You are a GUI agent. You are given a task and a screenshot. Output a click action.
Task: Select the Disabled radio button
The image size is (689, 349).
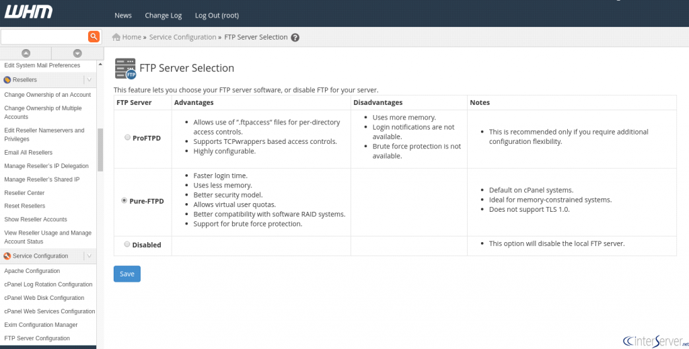[127, 245]
